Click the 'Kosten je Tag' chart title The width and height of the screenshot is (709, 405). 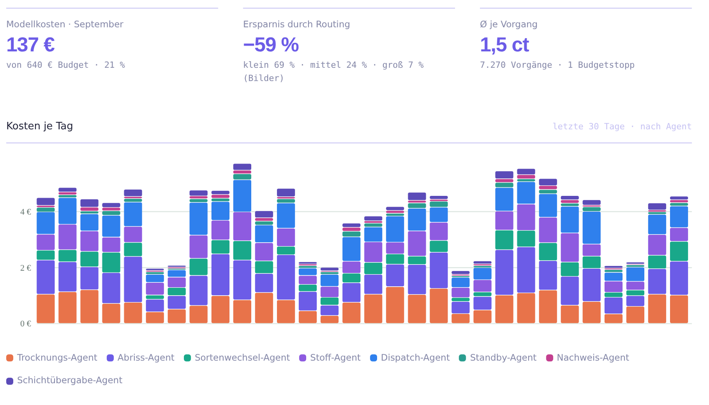[x=39, y=126]
